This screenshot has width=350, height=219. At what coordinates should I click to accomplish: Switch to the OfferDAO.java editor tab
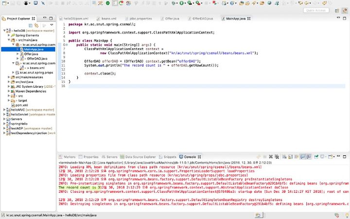click(200, 18)
